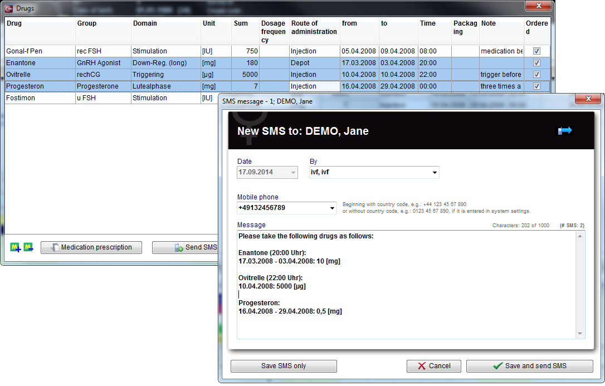Click the Note column header

pos(501,31)
